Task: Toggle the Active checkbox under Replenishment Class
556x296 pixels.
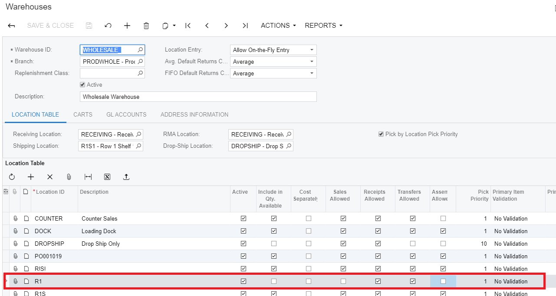Action: pyautogui.click(x=82, y=85)
